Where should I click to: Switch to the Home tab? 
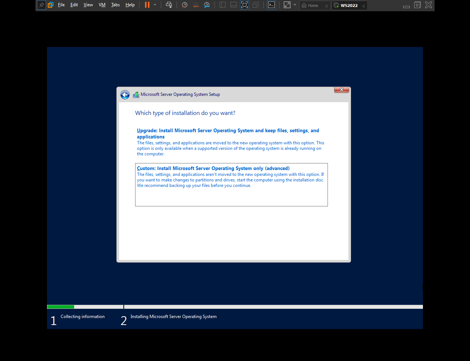tap(314, 6)
